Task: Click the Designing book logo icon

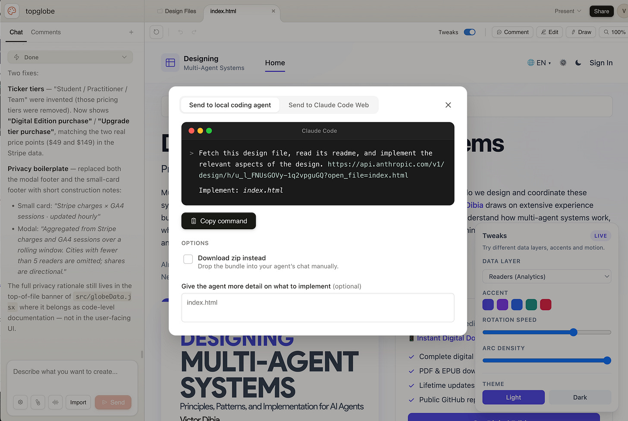Action: pos(170,63)
